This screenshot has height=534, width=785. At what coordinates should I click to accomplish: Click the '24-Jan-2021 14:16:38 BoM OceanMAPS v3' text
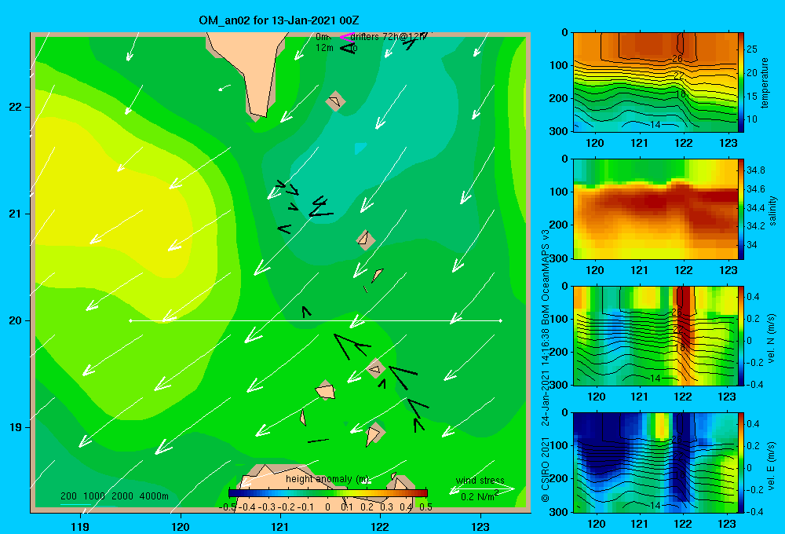point(546,327)
